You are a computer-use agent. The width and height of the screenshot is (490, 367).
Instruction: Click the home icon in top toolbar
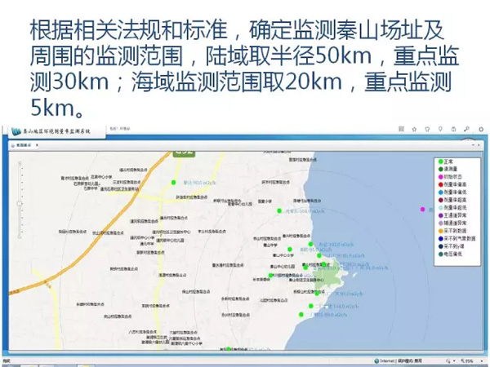454,129
